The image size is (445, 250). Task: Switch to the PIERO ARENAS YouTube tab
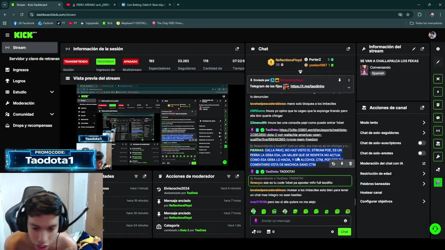[90, 5]
